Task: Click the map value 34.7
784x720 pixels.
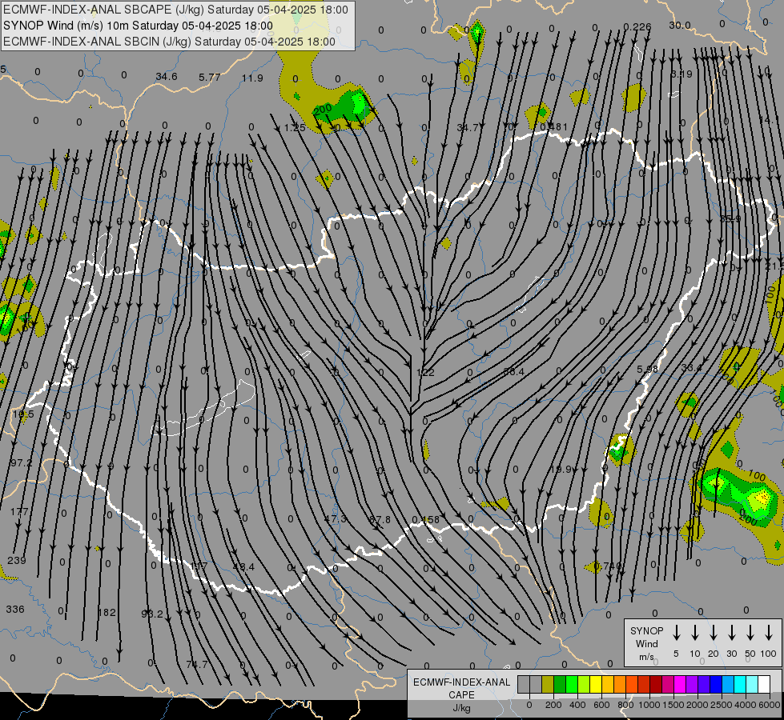Action: 468,127
